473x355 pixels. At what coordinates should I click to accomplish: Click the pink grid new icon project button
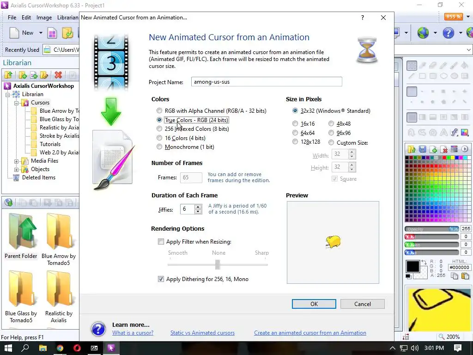[52, 33]
